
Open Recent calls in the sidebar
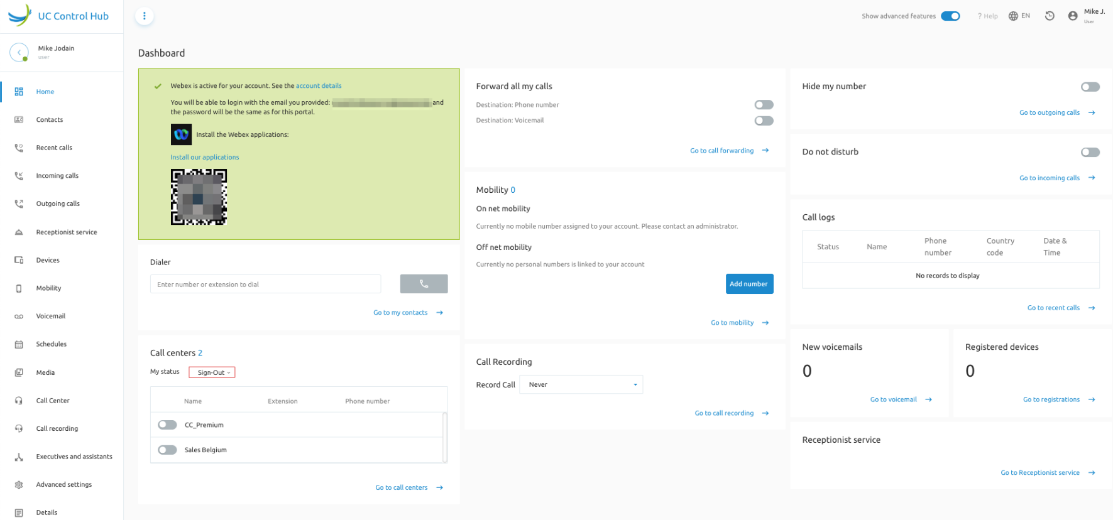coord(54,148)
